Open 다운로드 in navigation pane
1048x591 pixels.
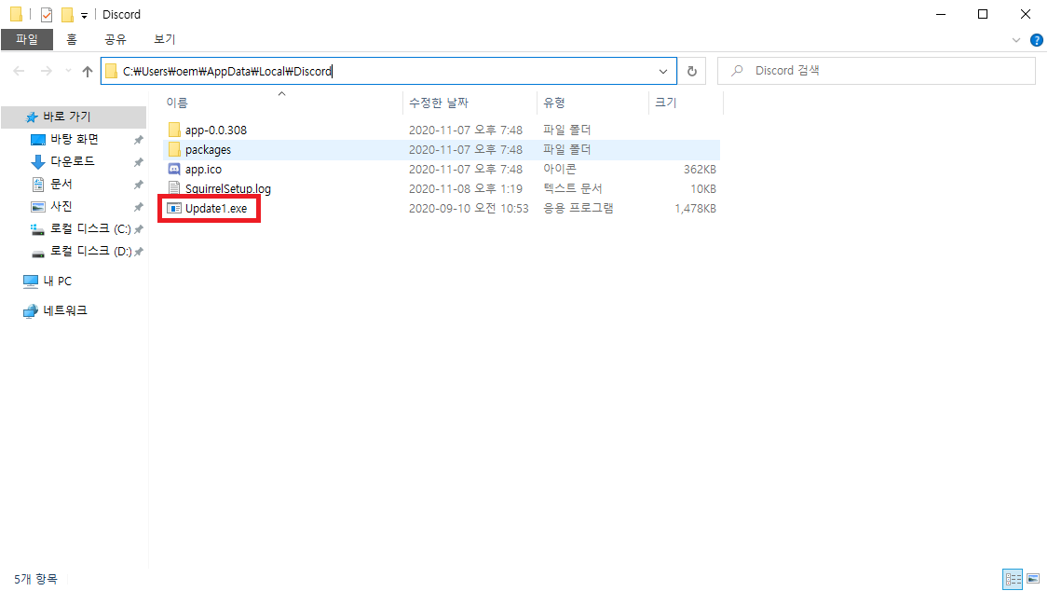[72, 161]
